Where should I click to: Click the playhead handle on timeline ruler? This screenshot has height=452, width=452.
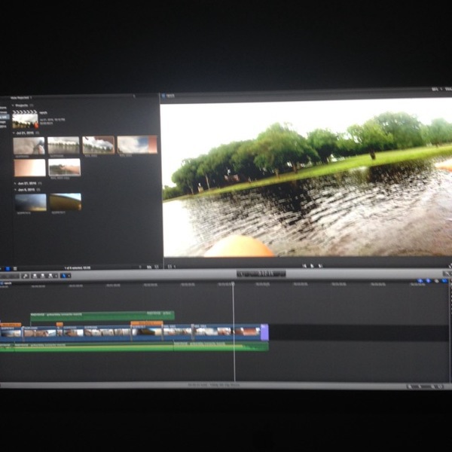tap(233, 284)
